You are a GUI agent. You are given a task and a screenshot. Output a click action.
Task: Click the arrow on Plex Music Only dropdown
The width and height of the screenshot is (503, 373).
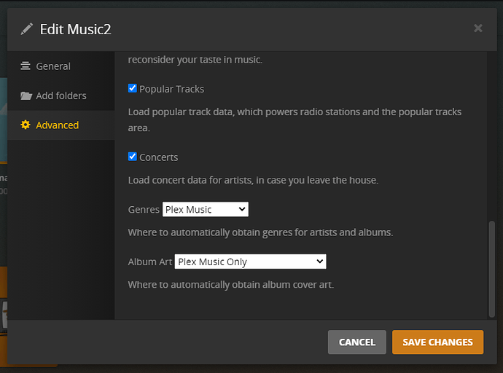[319, 262]
